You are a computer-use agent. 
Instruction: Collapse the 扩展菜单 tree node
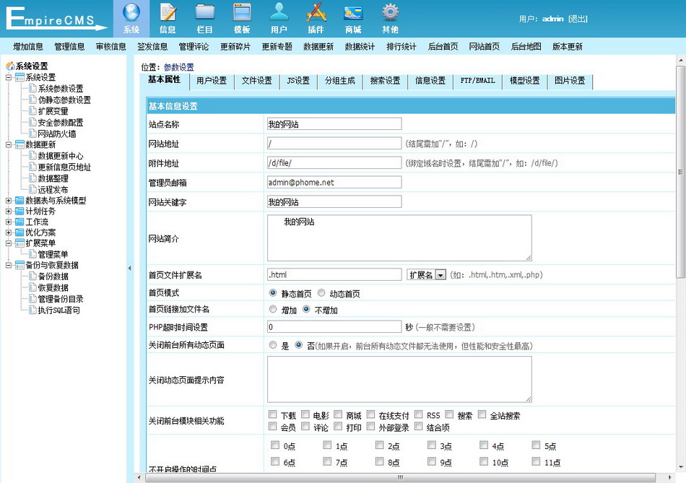(9, 243)
